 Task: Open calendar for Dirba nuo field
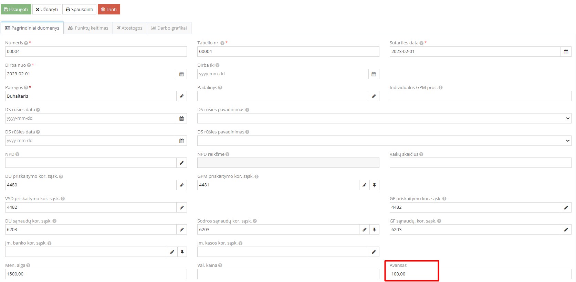pos(181,74)
